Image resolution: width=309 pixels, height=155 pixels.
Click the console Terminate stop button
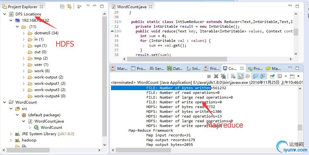(209, 76)
